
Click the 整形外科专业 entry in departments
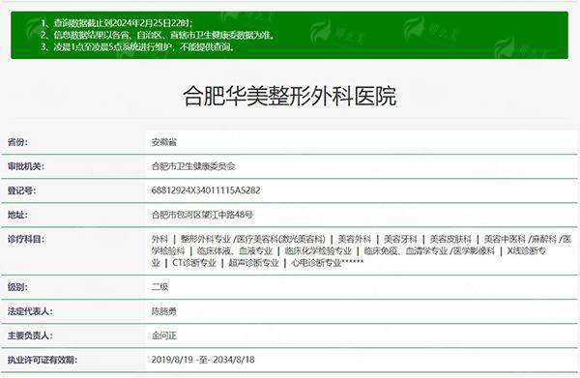coord(206,240)
